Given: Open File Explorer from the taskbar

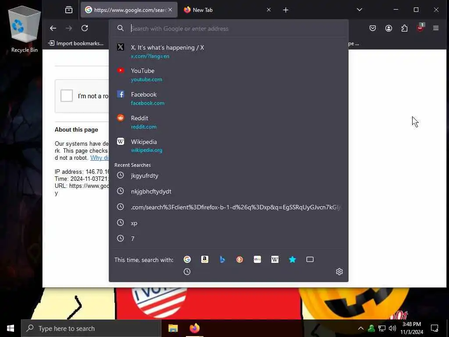Looking at the screenshot, I should 173,328.
